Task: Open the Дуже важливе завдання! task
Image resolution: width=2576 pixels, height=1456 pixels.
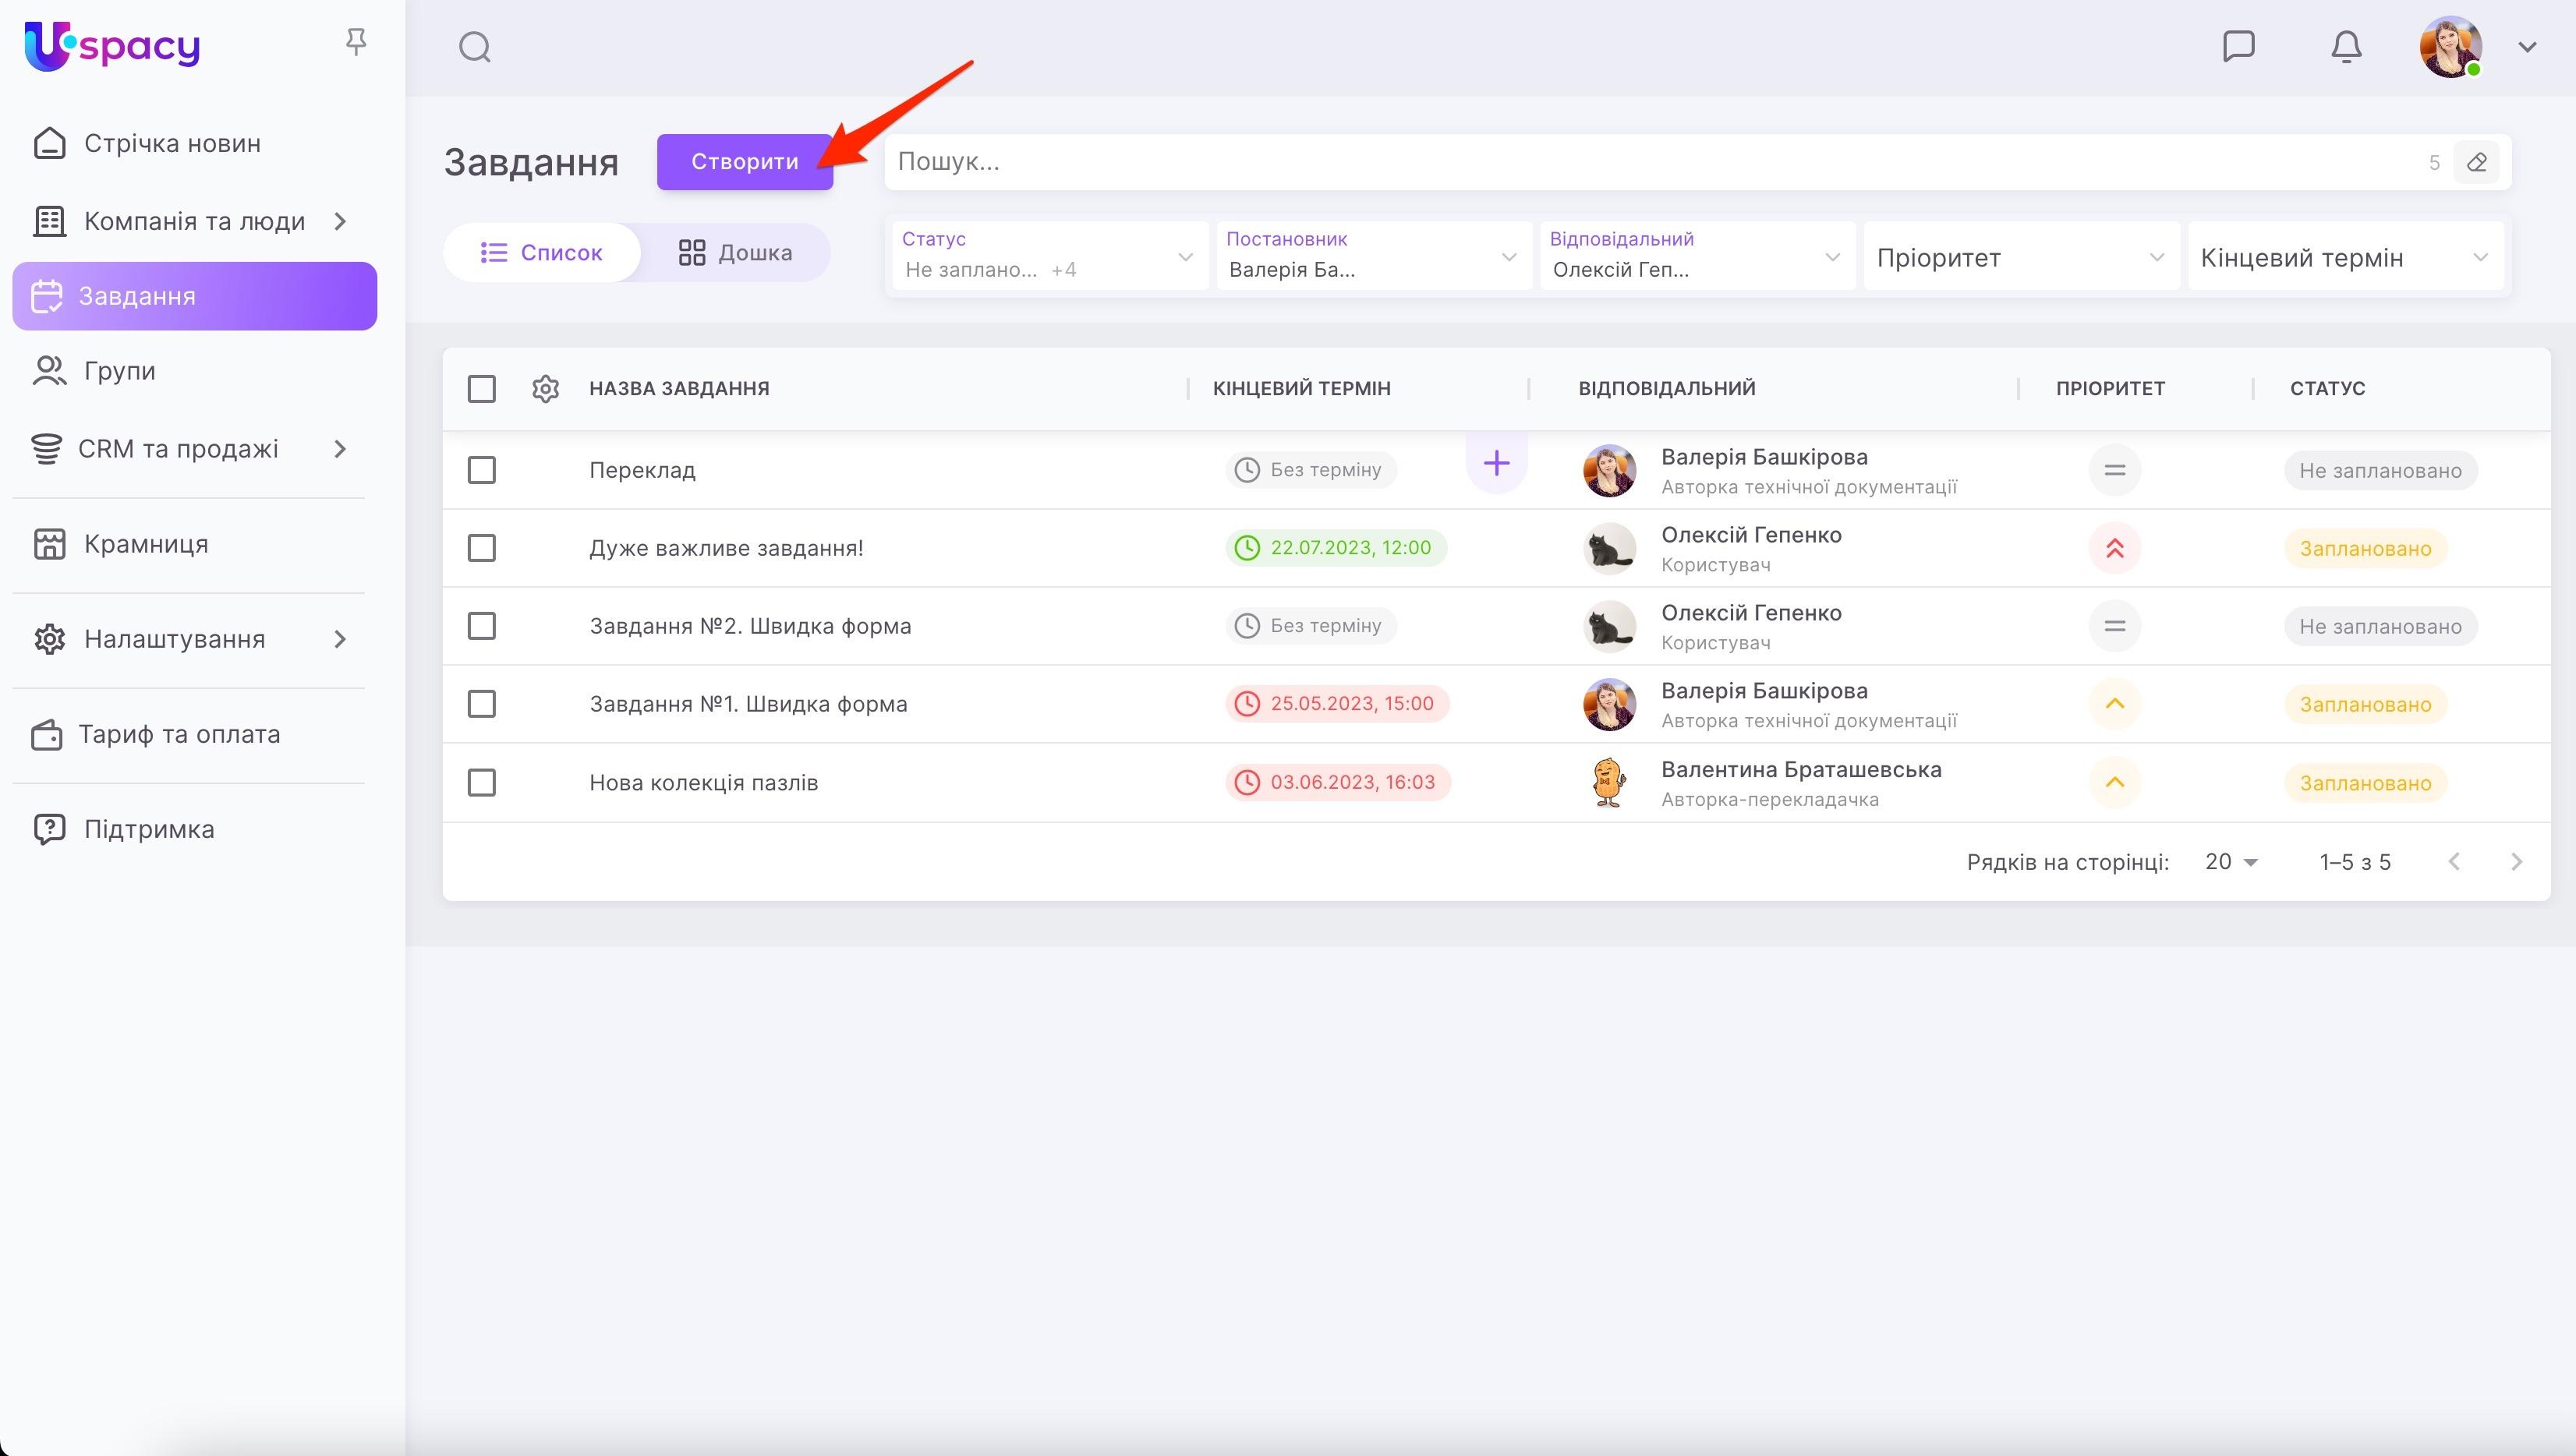Action: [x=726, y=548]
